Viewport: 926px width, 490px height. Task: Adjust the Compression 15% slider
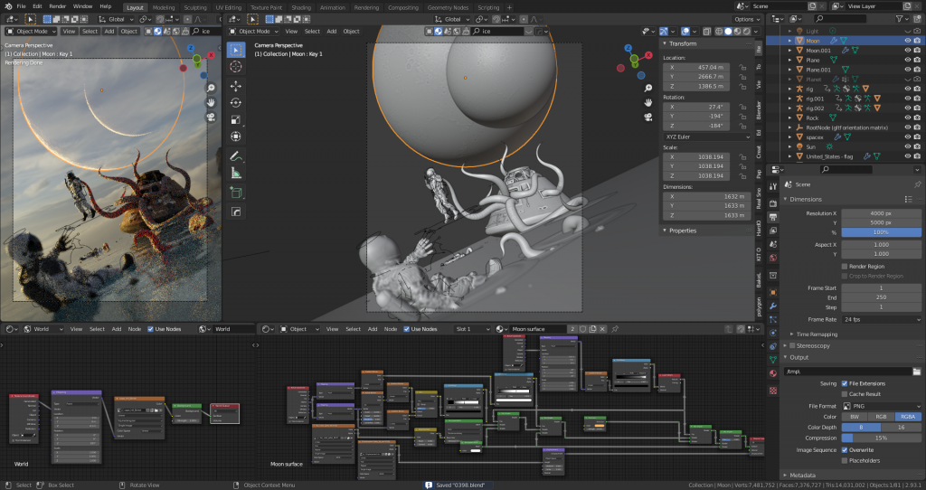[x=881, y=438]
